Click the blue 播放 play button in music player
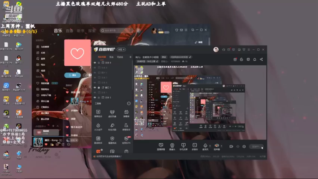318x179 pixels. point(72,75)
